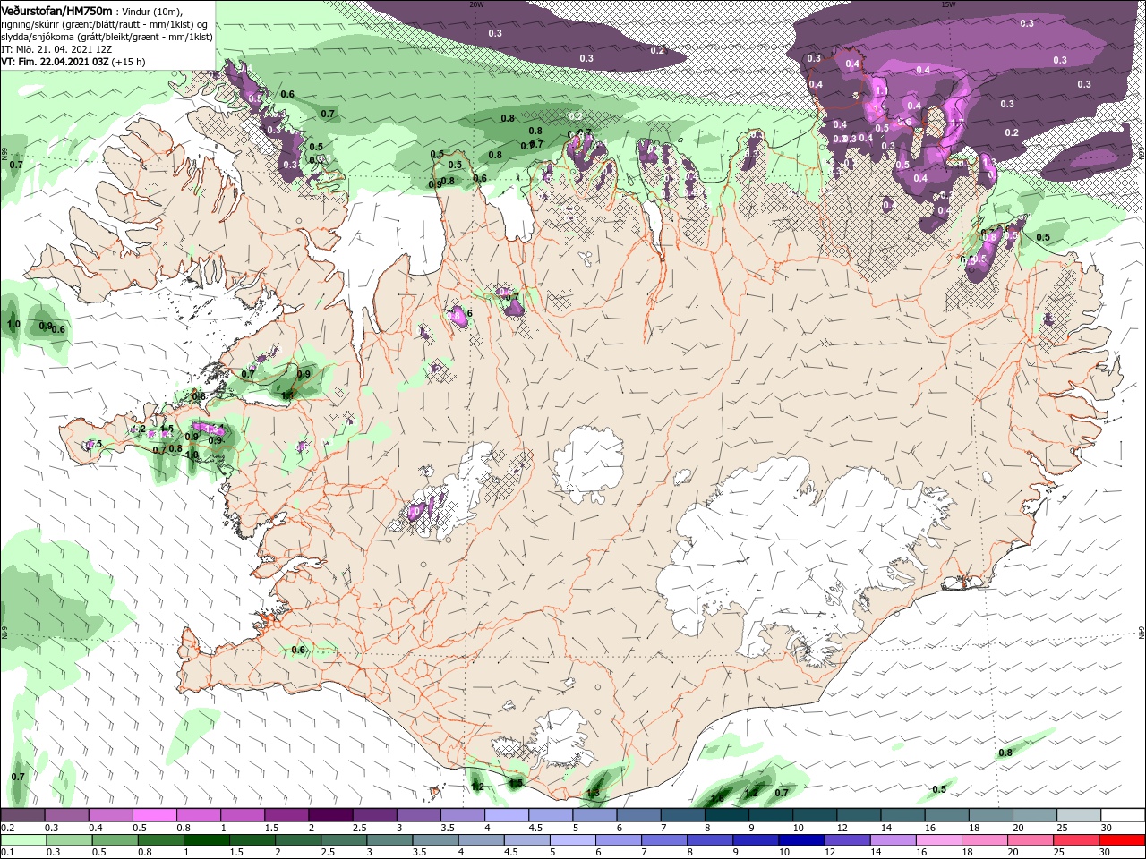Click the 20W longitude label on the map's top edge
Viewport: 1146px width, 859px height.
tap(476, 4)
